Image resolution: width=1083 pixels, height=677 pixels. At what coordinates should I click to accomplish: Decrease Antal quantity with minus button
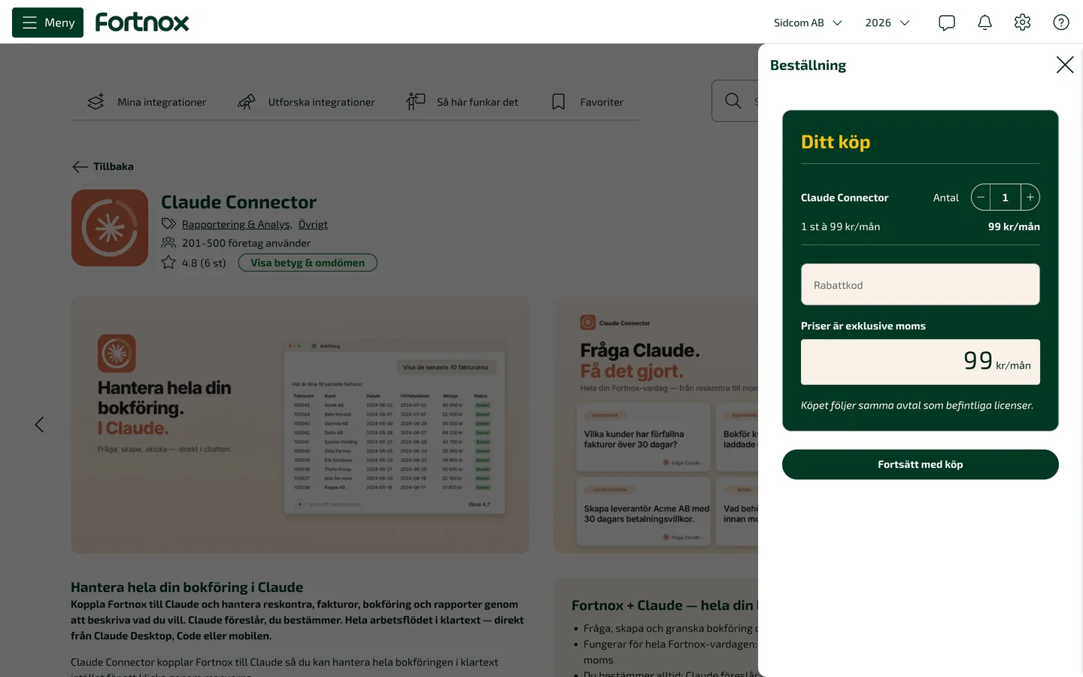981,197
